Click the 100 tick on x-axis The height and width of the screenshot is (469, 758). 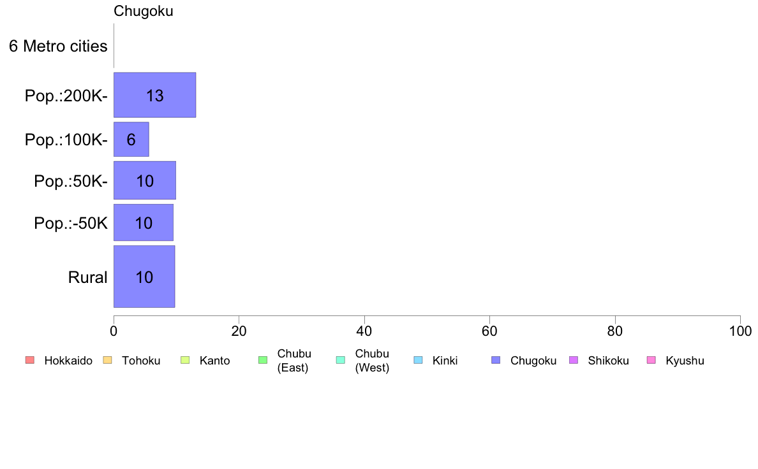pyautogui.click(x=740, y=331)
